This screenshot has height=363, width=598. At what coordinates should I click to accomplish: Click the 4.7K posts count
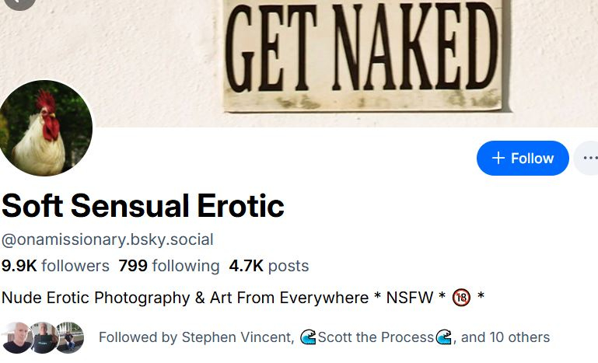tap(268, 266)
